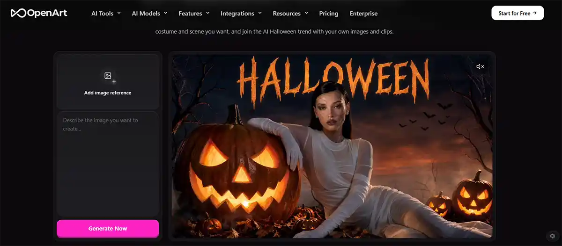Image resolution: width=562 pixels, height=246 pixels.
Task: Select the Add image reference upload area
Action: pyautogui.click(x=108, y=82)
